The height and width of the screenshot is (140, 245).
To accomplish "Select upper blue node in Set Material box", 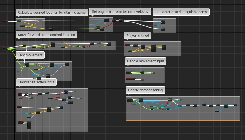I will click(x=163, y=22).
